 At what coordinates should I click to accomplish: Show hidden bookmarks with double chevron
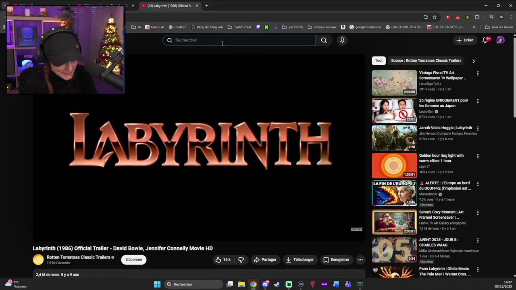[474, 27]
